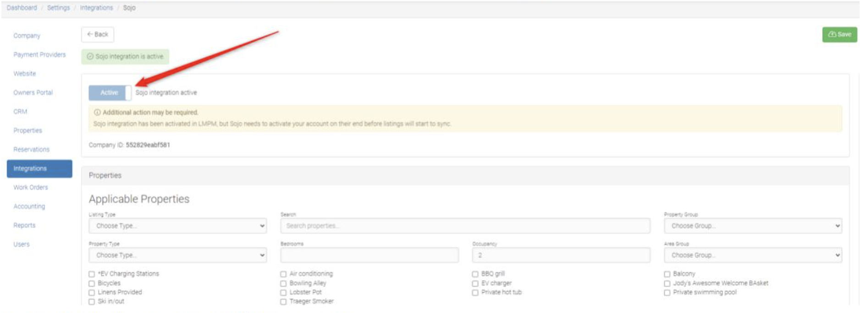Expand the Property Type dropdown
The width and height of the screenshot is (860, 313).
tap(177, 255)
